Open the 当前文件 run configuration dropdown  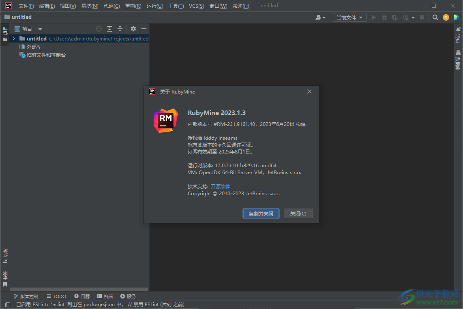pyautogui.click(x=349, y=17)
